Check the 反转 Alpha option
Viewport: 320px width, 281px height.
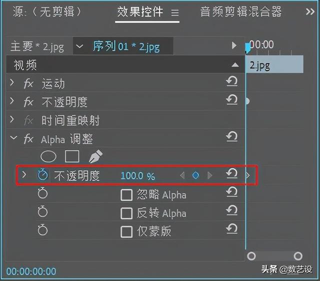pos(126,213)
